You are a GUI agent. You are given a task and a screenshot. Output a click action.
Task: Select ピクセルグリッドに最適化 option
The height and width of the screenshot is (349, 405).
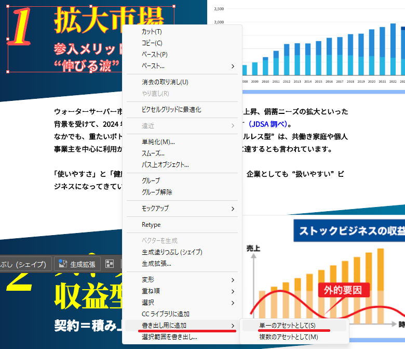click(171, 110)
